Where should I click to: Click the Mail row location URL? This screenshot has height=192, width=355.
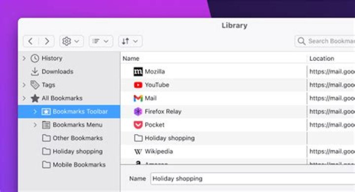click(332, 98)
